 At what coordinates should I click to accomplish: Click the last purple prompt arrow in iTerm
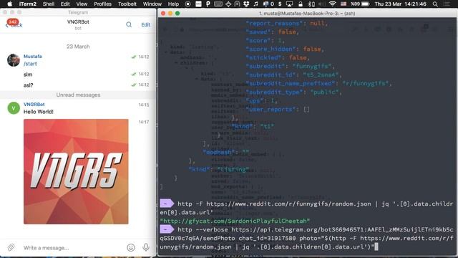(x=167, y=229)
